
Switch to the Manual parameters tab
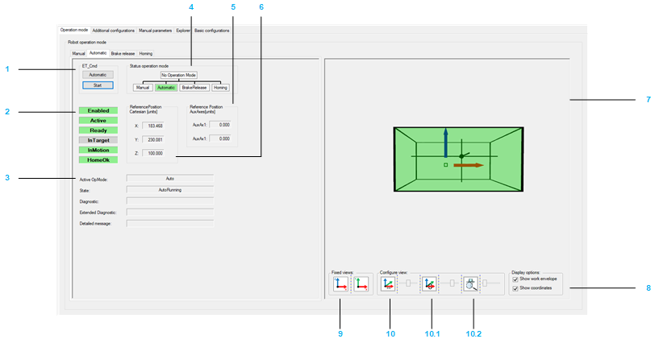[155, 31]
